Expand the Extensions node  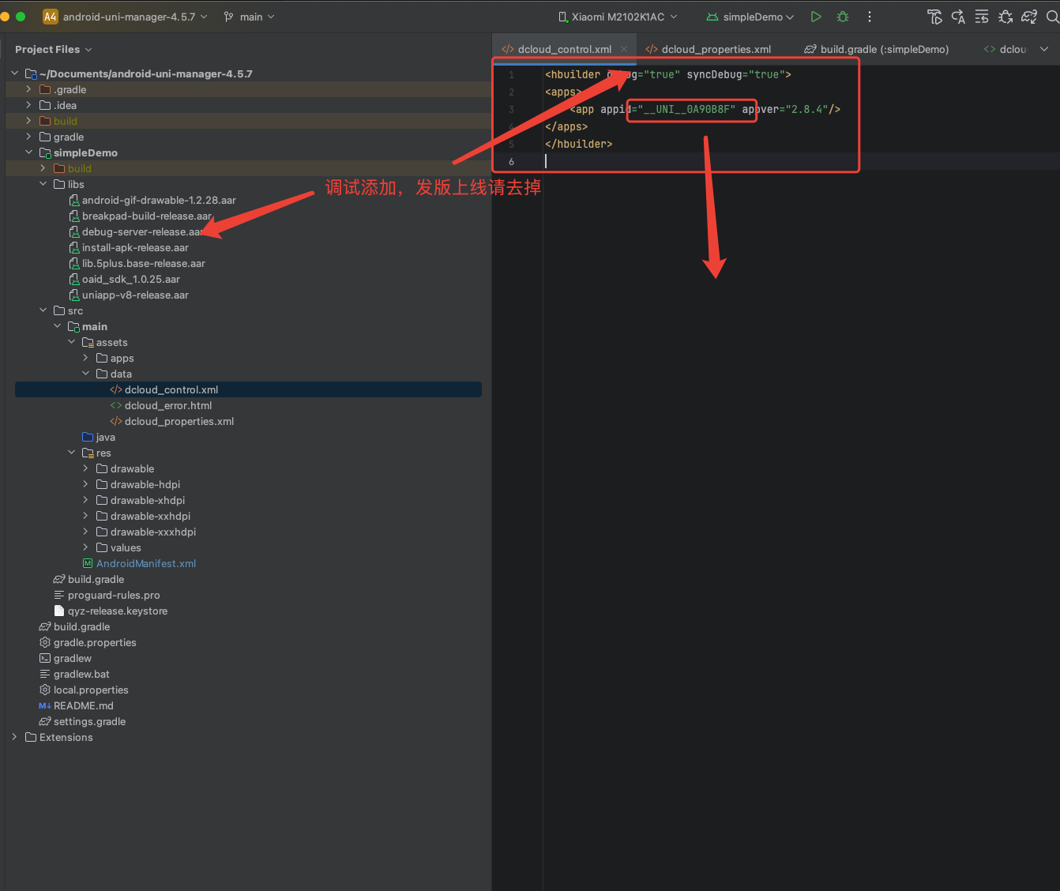pyautogui.click(x=14, y=737)
